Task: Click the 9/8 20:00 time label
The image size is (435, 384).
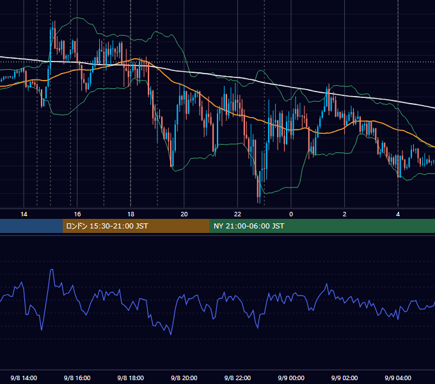Action: (x=184, y=378)
